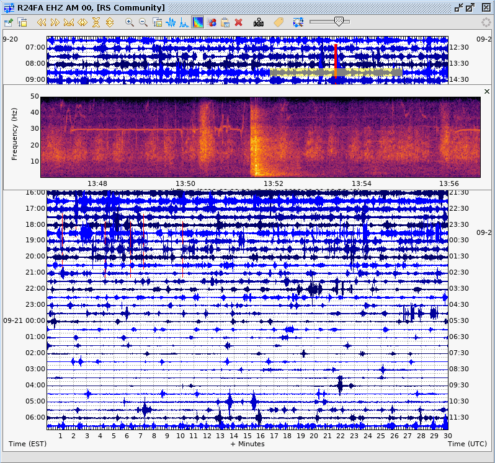
Task: Close the spectrogram inset panel
Action: tap(487, 92)
